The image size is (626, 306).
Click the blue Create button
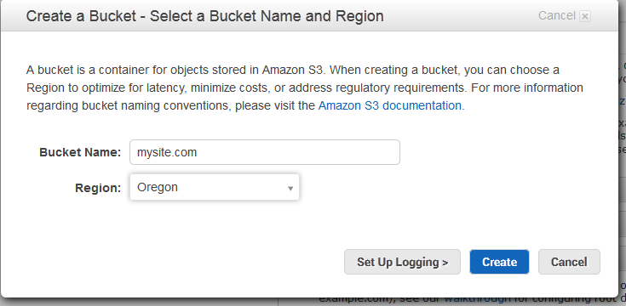(x=499, y=262)
